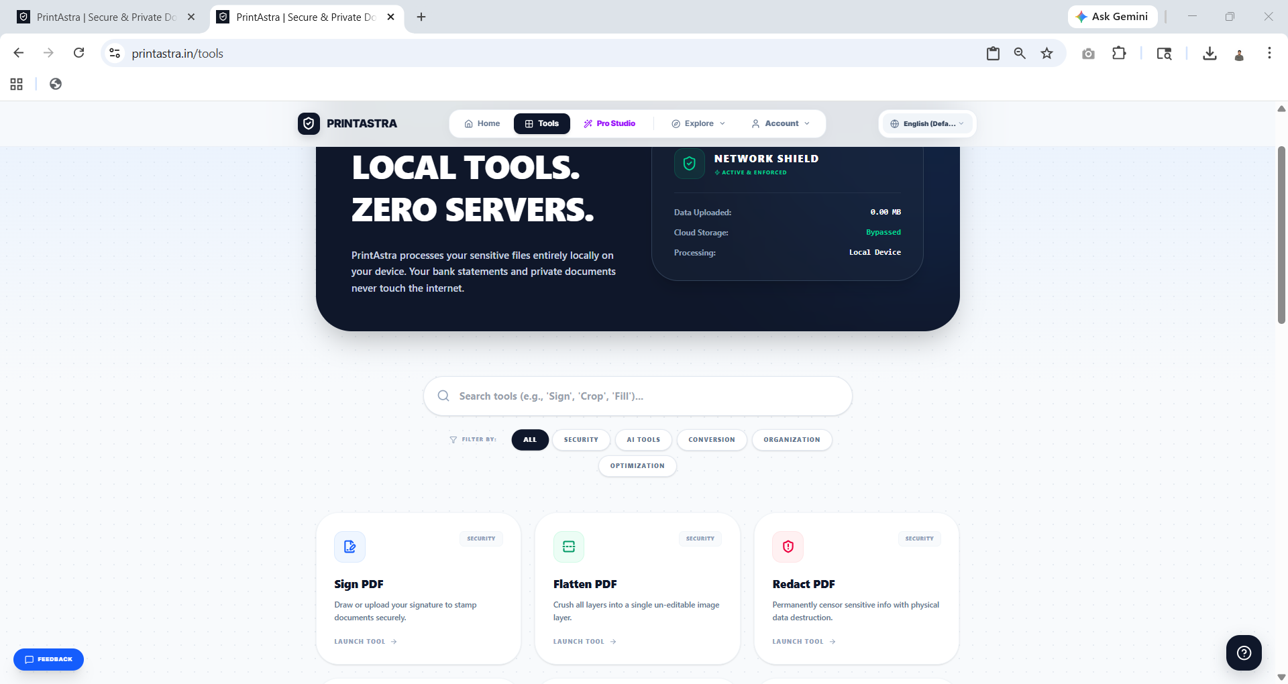Click the filter funnel icon

453,440
